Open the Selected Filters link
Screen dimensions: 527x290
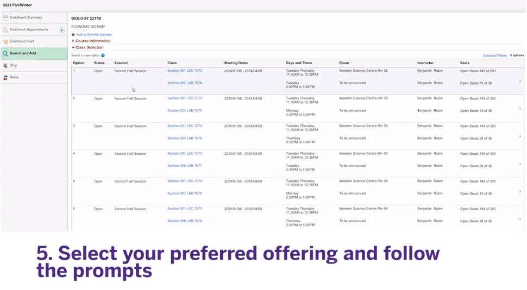[495, 55]
